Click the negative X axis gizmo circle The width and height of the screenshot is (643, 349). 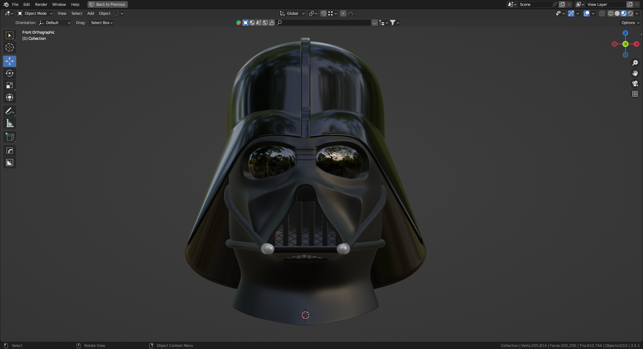[614, 44]
